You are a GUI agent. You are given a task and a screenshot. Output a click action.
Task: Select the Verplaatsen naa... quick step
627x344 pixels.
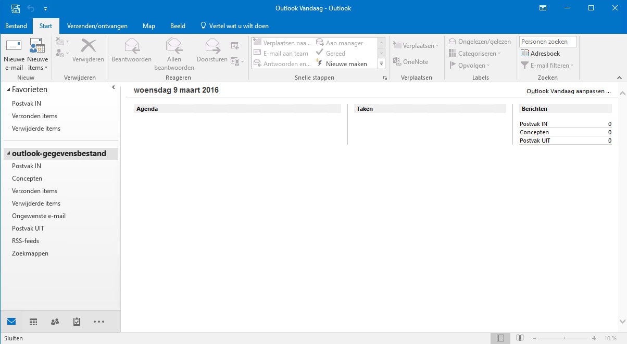[x=282, y=43]
